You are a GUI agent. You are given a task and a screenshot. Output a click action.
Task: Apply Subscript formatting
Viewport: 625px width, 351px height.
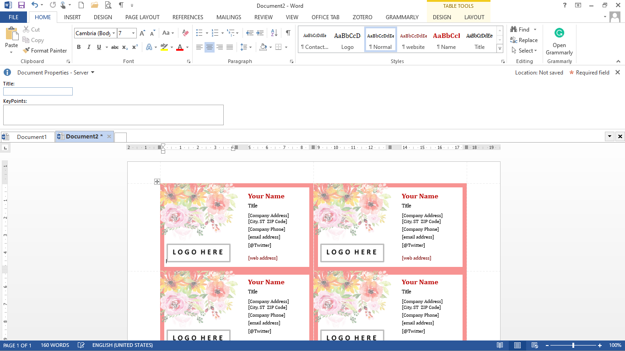124,47
